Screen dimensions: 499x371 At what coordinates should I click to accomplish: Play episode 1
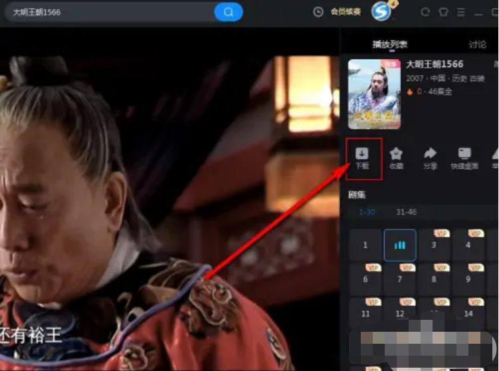click(365, 245)
